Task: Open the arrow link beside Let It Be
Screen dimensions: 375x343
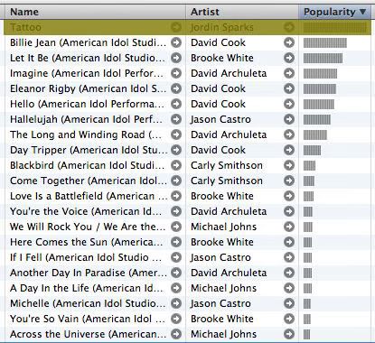Action: click(x=176, y=58)
